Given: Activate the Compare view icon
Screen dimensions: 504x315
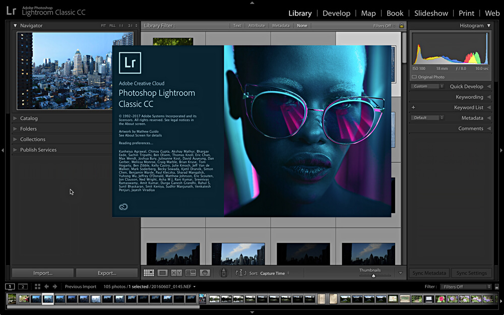Looking at the screenshot, I should [x=176, y=273].
